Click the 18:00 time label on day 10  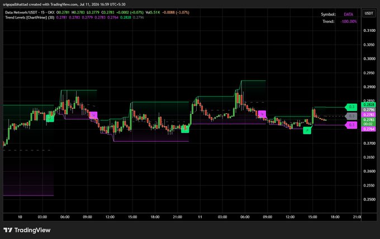(155, 217)
